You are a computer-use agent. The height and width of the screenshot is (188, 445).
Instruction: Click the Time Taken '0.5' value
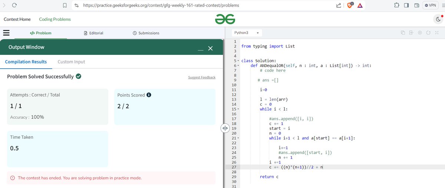click(14, 148)
